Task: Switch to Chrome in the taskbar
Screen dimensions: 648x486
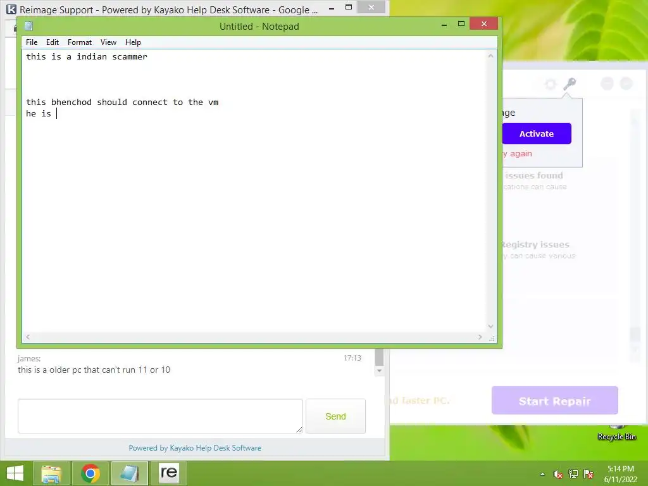Action: (x=90, y=473)
